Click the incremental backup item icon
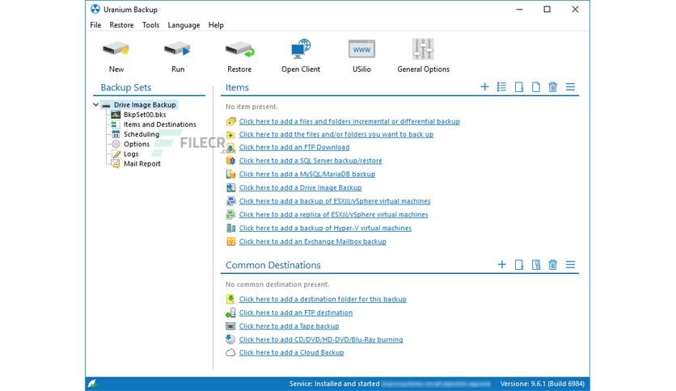The image size is (676, 391). tap(230, 121)
